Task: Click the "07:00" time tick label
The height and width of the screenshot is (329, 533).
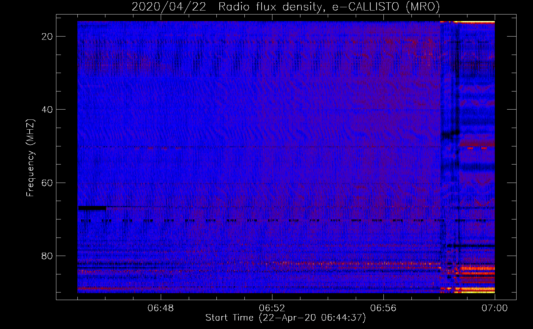Action: pos(495,308)
